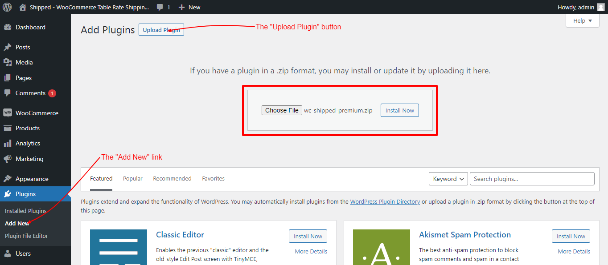Screen dimensions: 608x265
Task: Open the comments bubble icon in admin bar
Action: coord(160,8)
